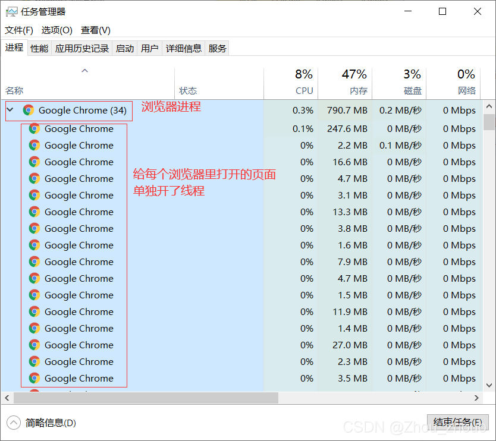
Task: Click the Chrome icon in the 16.6 MB row
Action: click(x=34, y=162)
